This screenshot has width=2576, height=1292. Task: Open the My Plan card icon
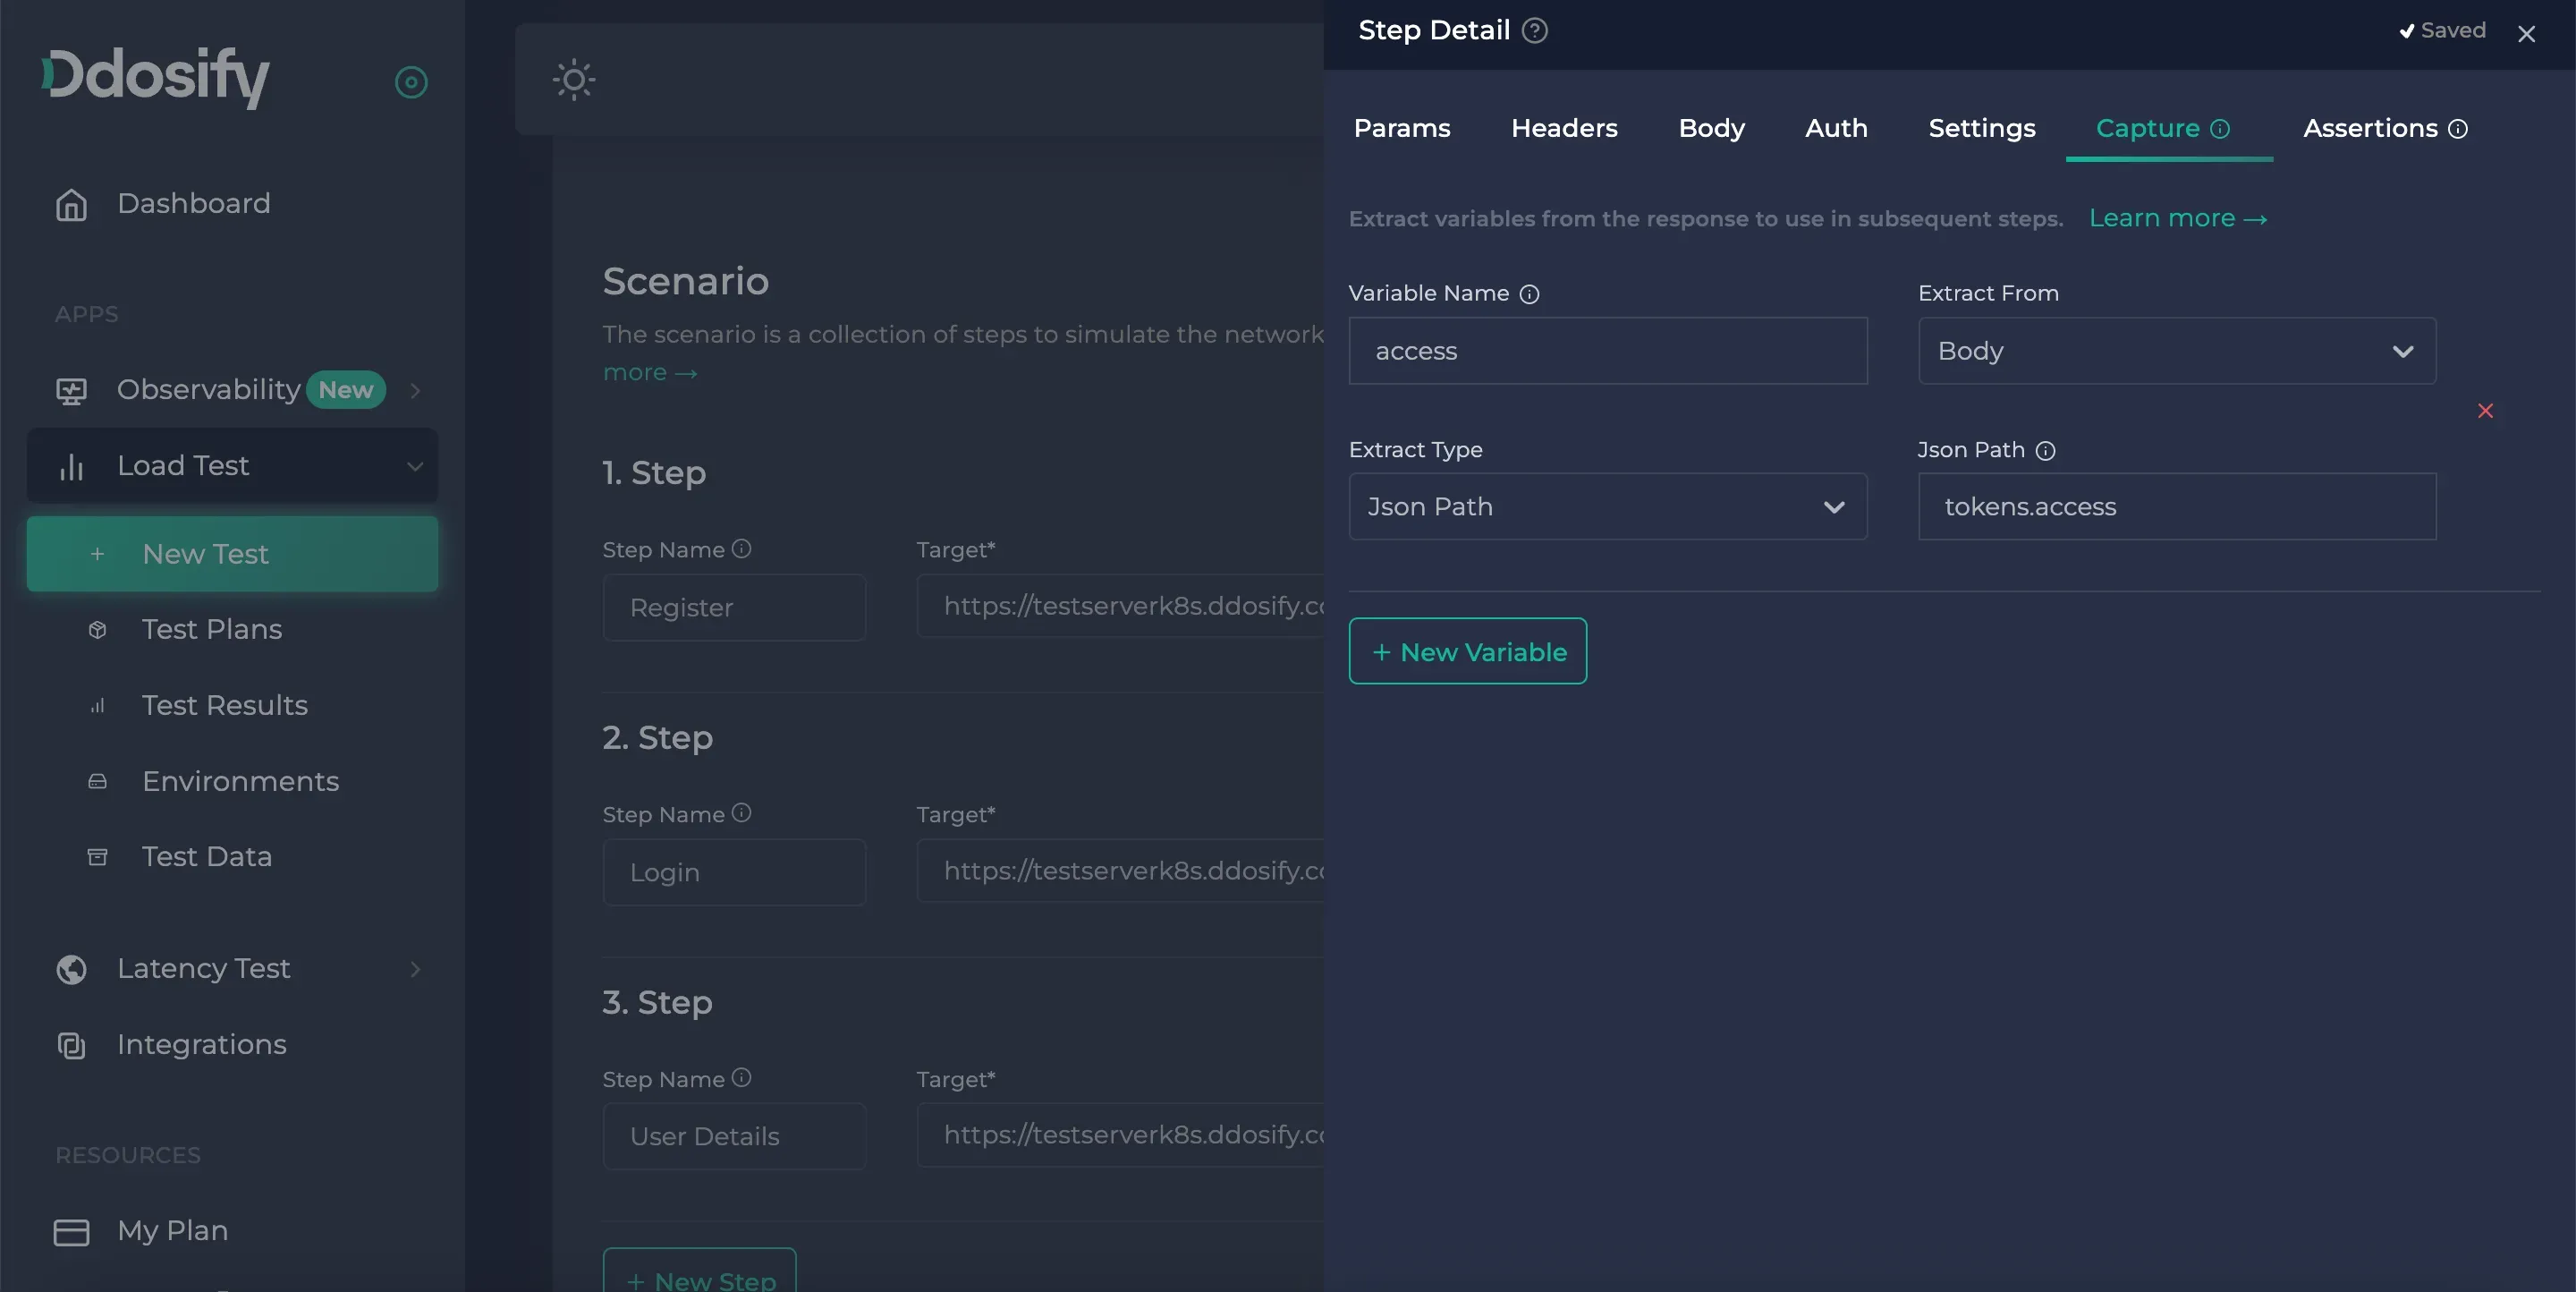[x=71, y=1231]
